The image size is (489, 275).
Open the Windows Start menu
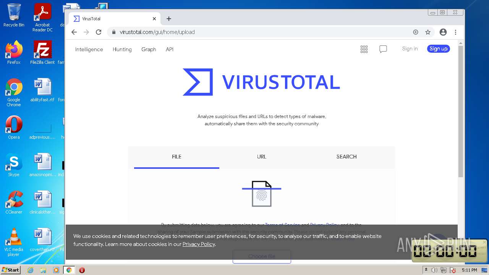[11, 270]
